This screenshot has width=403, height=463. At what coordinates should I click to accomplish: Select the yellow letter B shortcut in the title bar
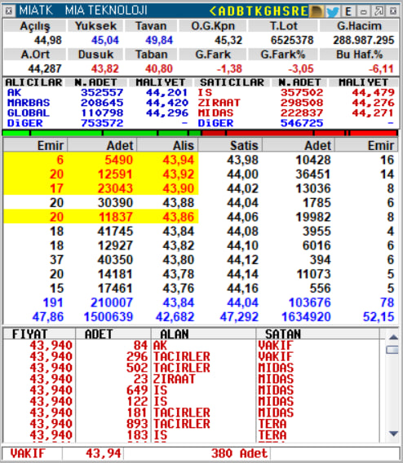(x=240, y=11)
